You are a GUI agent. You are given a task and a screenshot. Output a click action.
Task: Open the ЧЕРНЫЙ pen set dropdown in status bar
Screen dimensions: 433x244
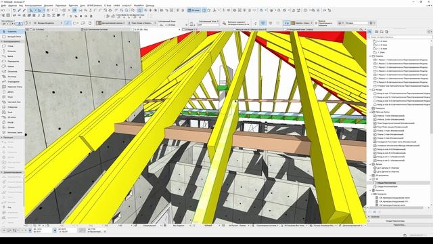point(208,226)
